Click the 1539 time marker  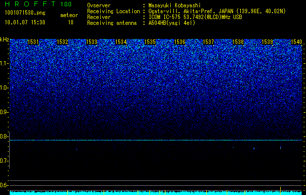click(267, 42)
